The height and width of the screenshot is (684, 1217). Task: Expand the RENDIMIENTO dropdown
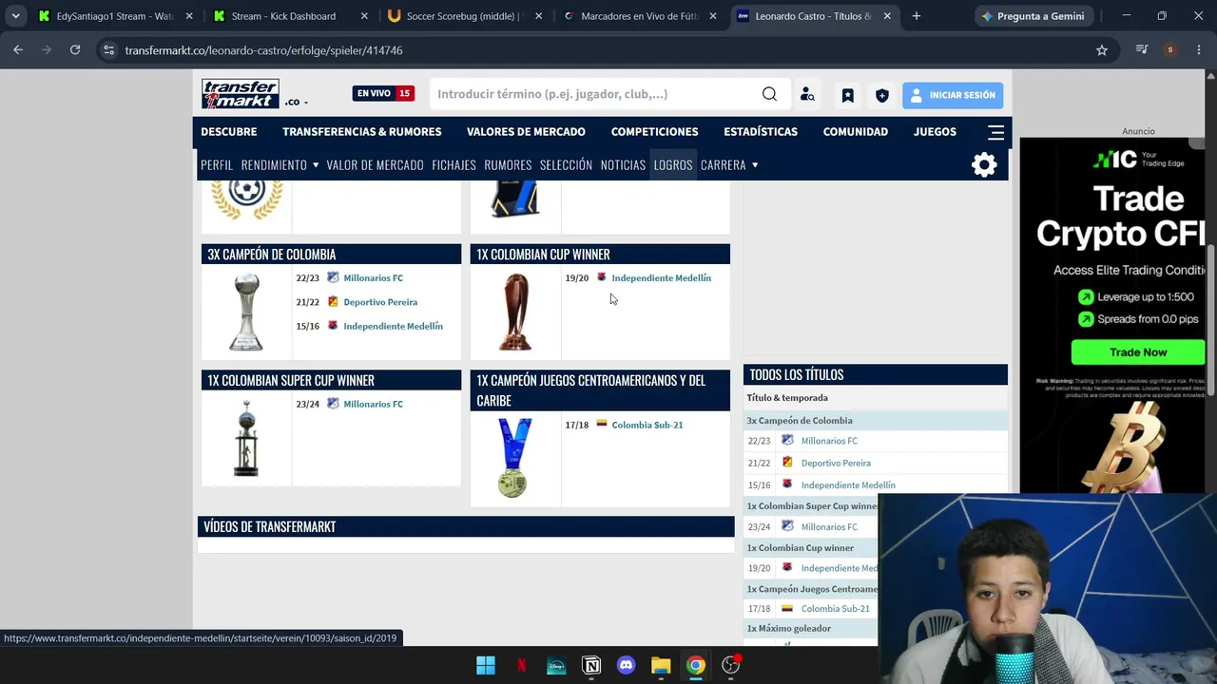pyautogui.click(x=280, y=165)
